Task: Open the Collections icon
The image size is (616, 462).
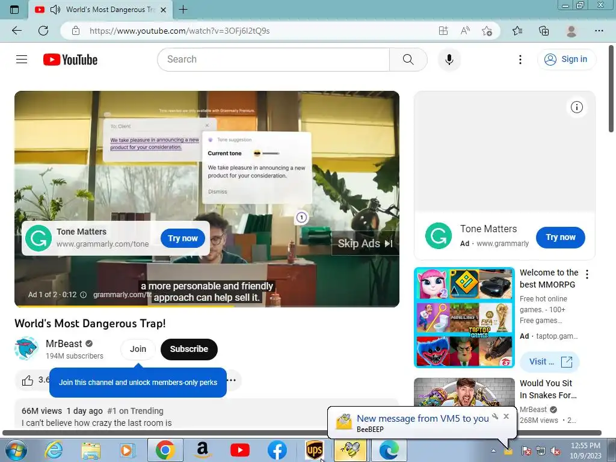Action: pyautogui.click(x=544, y=31)
